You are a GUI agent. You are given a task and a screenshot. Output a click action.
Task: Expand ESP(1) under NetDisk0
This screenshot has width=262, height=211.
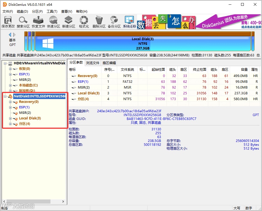point(10,107)
